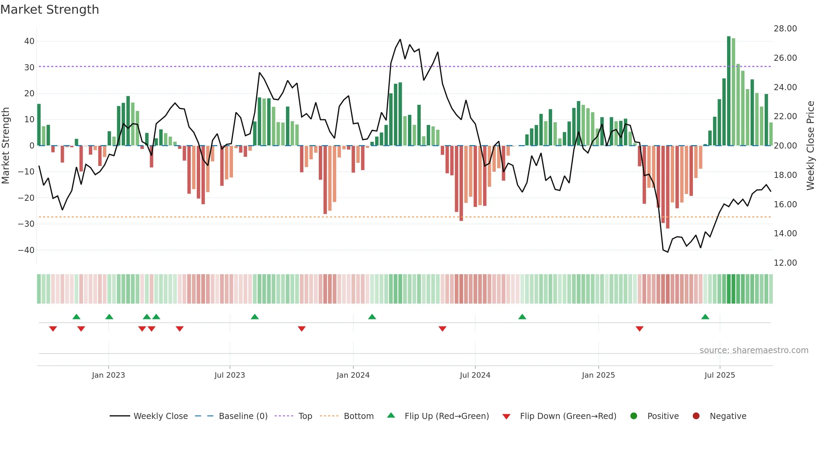Click the tallest green bar above 40
The height and width of the screenshot is (461, 820).
(729, 91)
